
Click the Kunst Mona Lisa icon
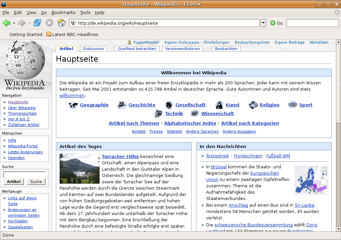[219, 105]
